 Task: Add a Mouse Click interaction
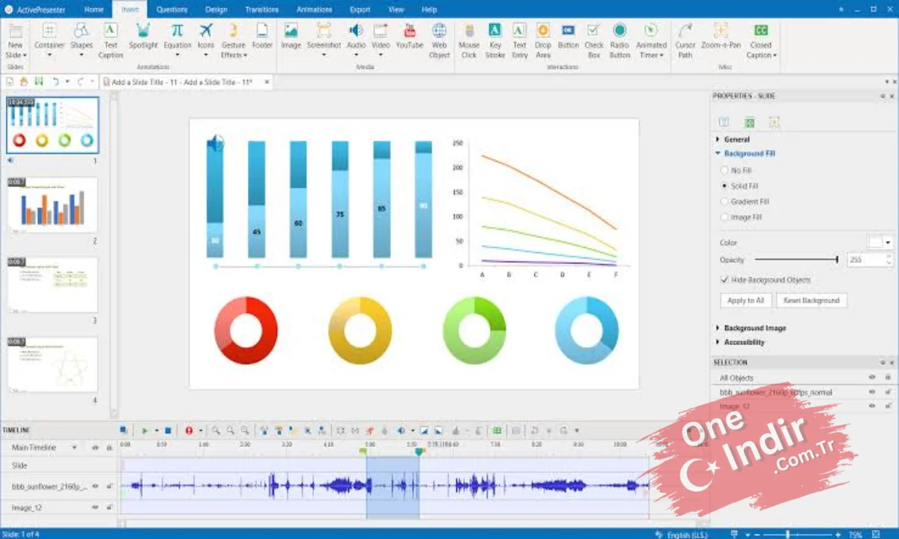pyautogui.click(x=469, y=40)
